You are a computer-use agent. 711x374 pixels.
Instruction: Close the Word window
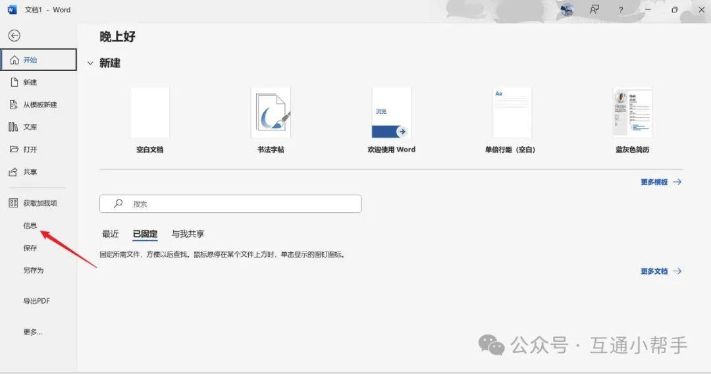click(x=701, y=9)
